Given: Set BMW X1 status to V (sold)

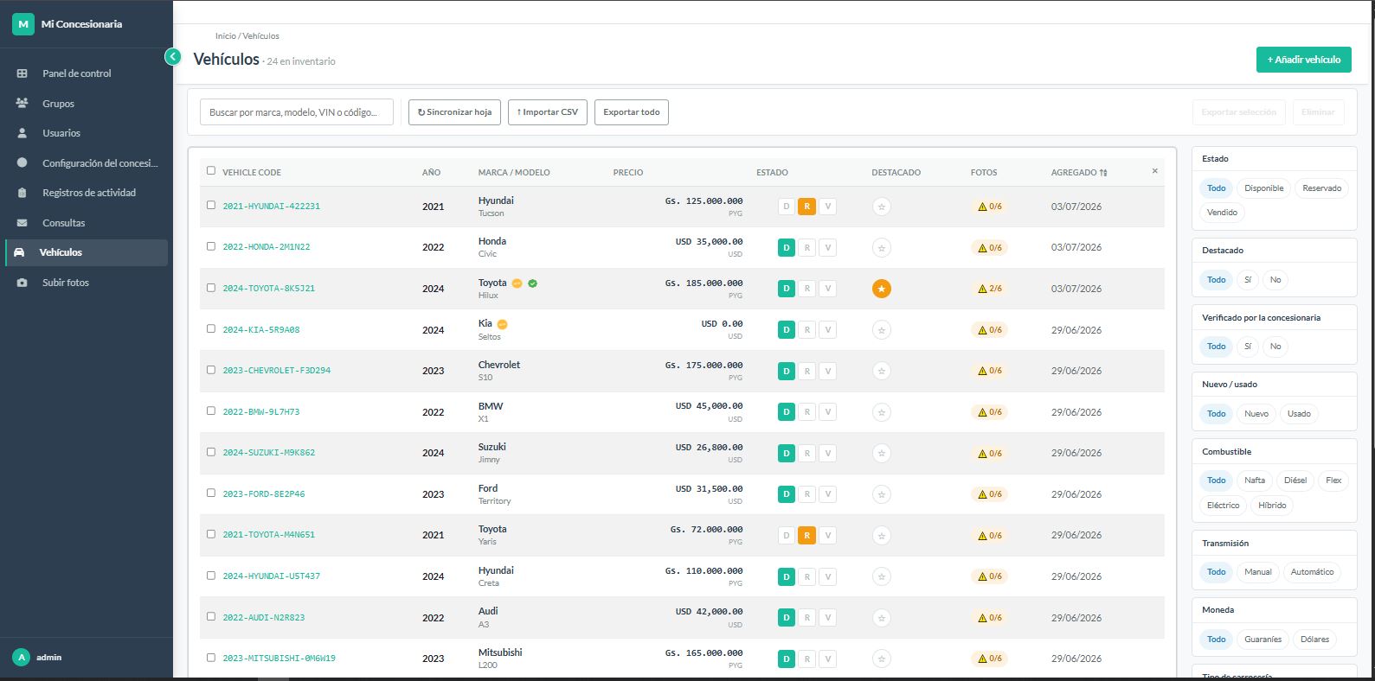Looking at the screenshot, I should click(827, 412).
